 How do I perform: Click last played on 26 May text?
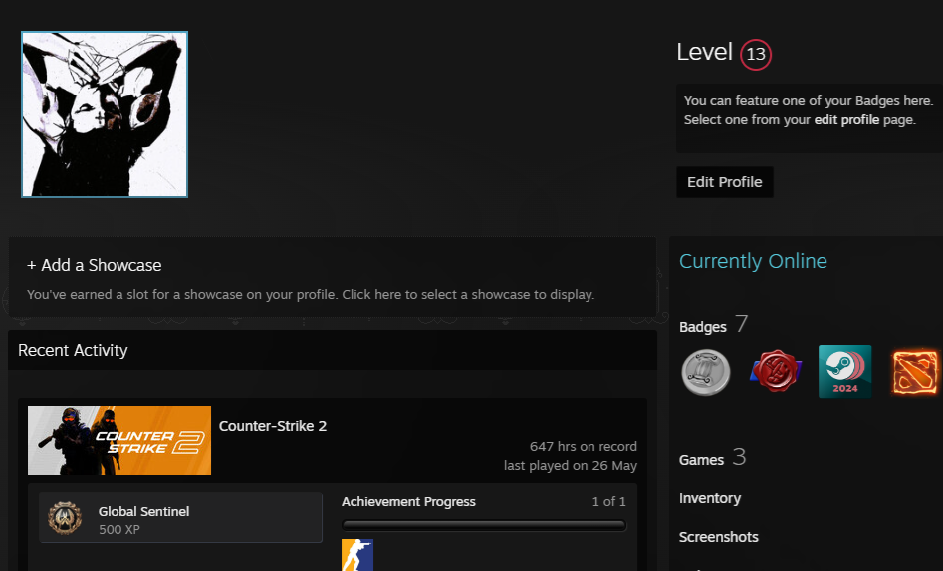(x=571, y=466)
